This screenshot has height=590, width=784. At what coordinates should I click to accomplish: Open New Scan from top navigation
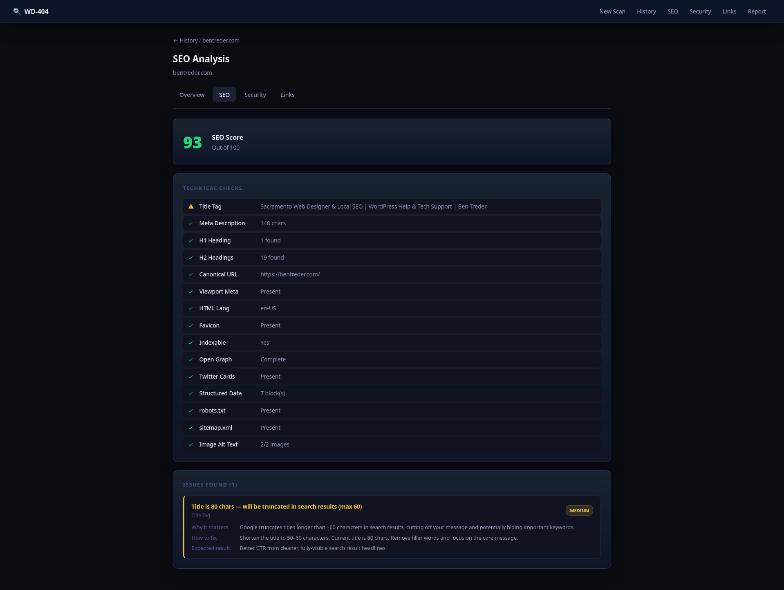tap(612, 11)
